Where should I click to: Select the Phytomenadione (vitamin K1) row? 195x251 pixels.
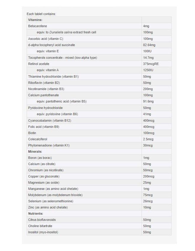49,145
